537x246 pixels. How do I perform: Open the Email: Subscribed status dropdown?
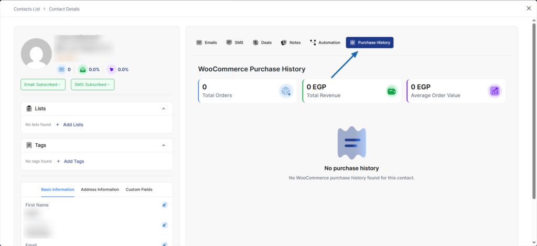click(42, 84)
